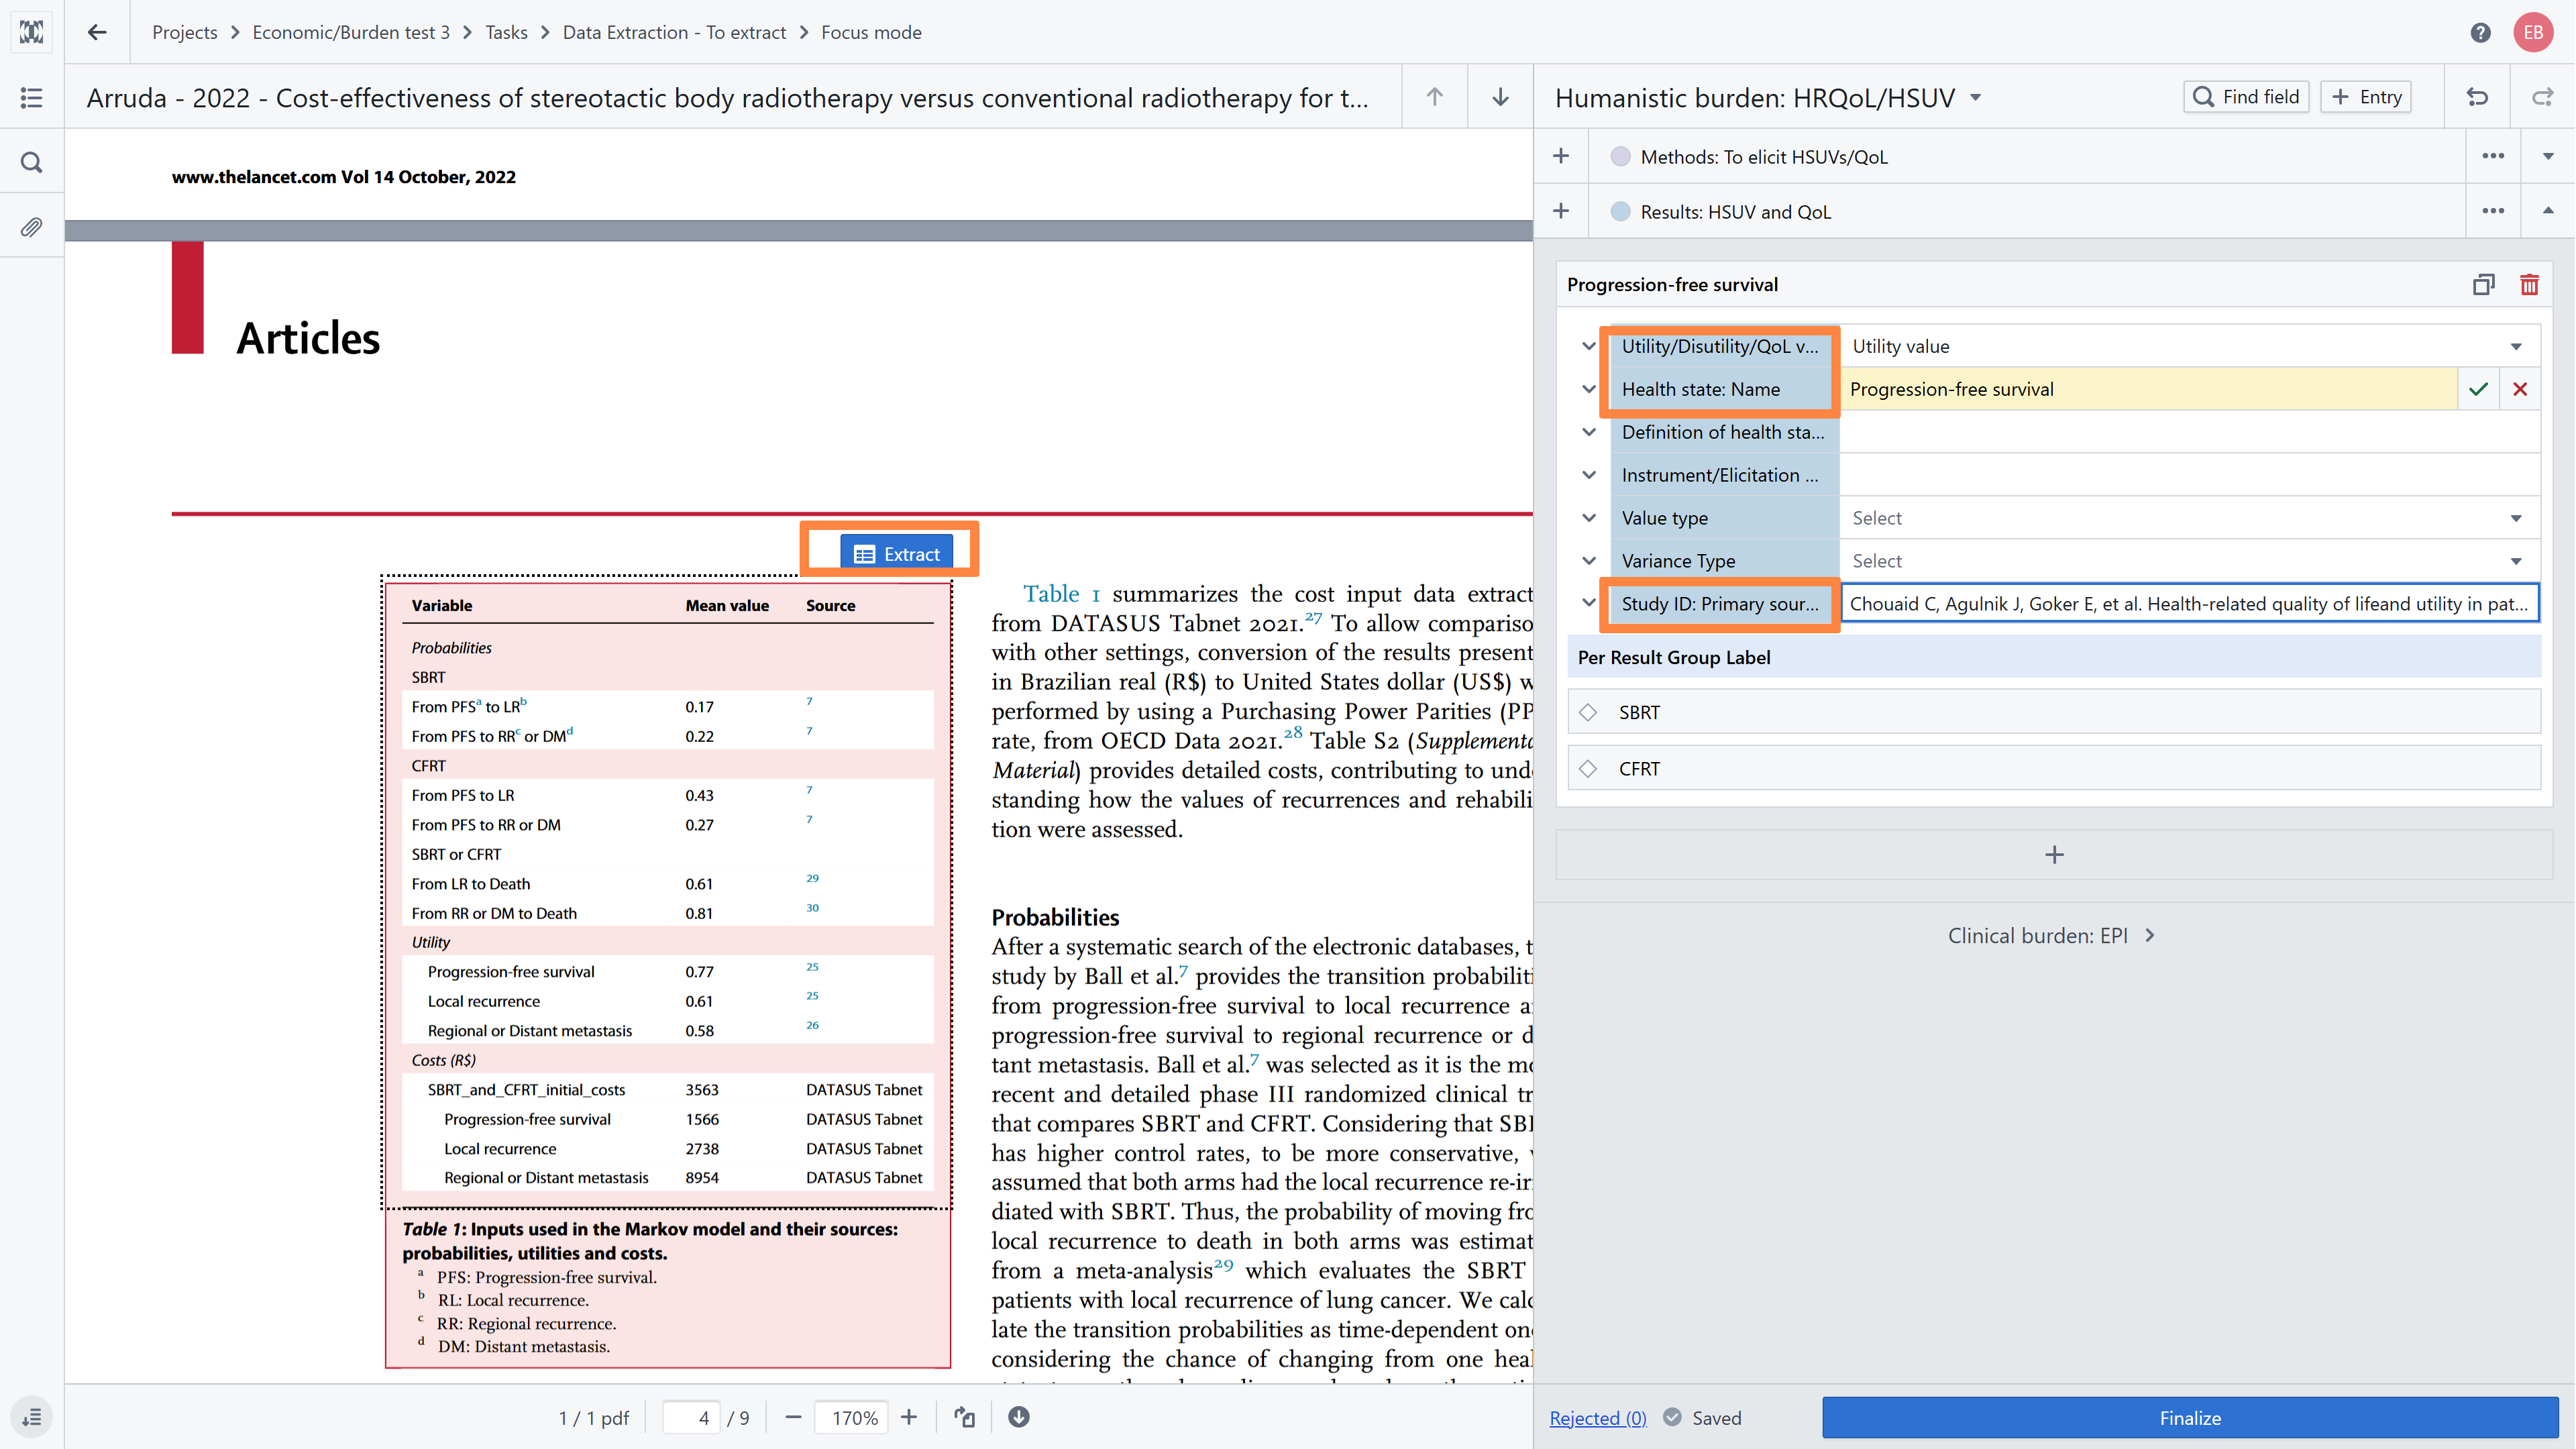The width and height of the screenshot is (2576, 1449).
Task: Open the Rejected (0) link
Action: pos(1597,1418)
